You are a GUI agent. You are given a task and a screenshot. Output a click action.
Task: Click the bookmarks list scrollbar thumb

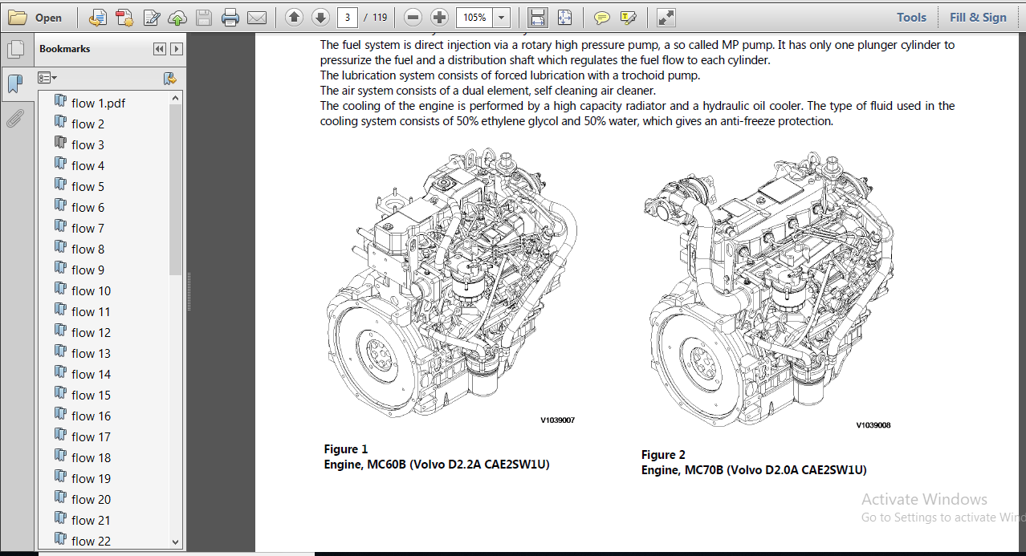tap(176, 189)
